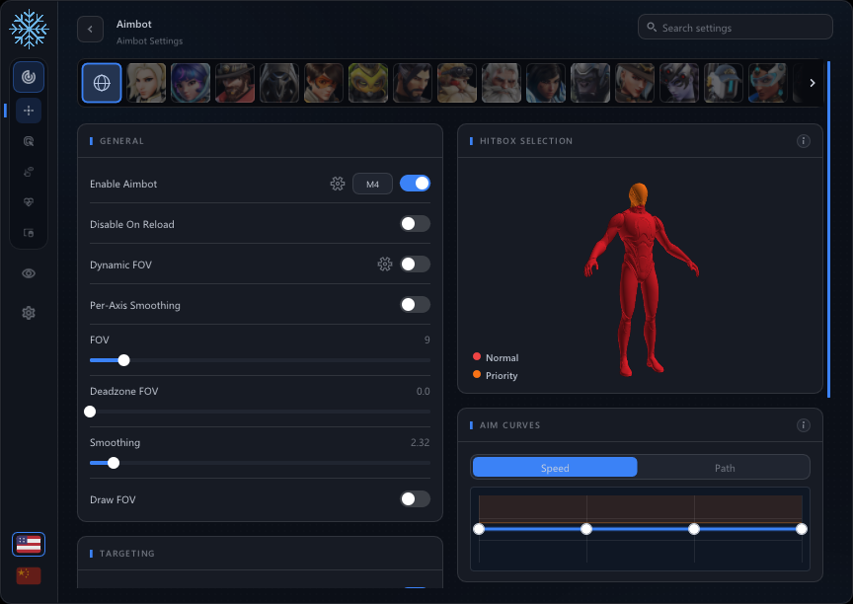This screenshot has height=604, width=853.
Task: Open the eye visuals section in sidebar
Action: pyautogui.click(x=29, y=273)
